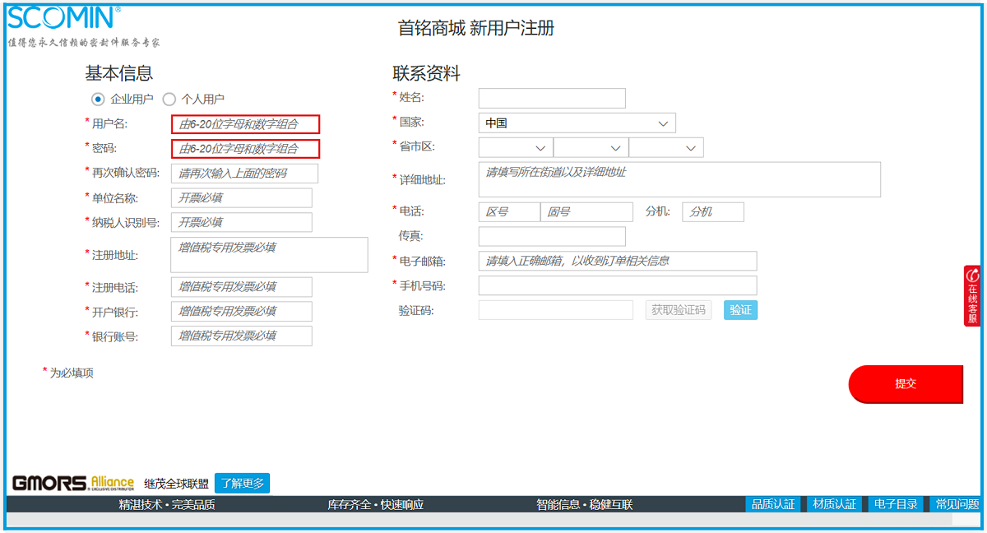Expand the province dropdown in 省市区

(516, 148)
